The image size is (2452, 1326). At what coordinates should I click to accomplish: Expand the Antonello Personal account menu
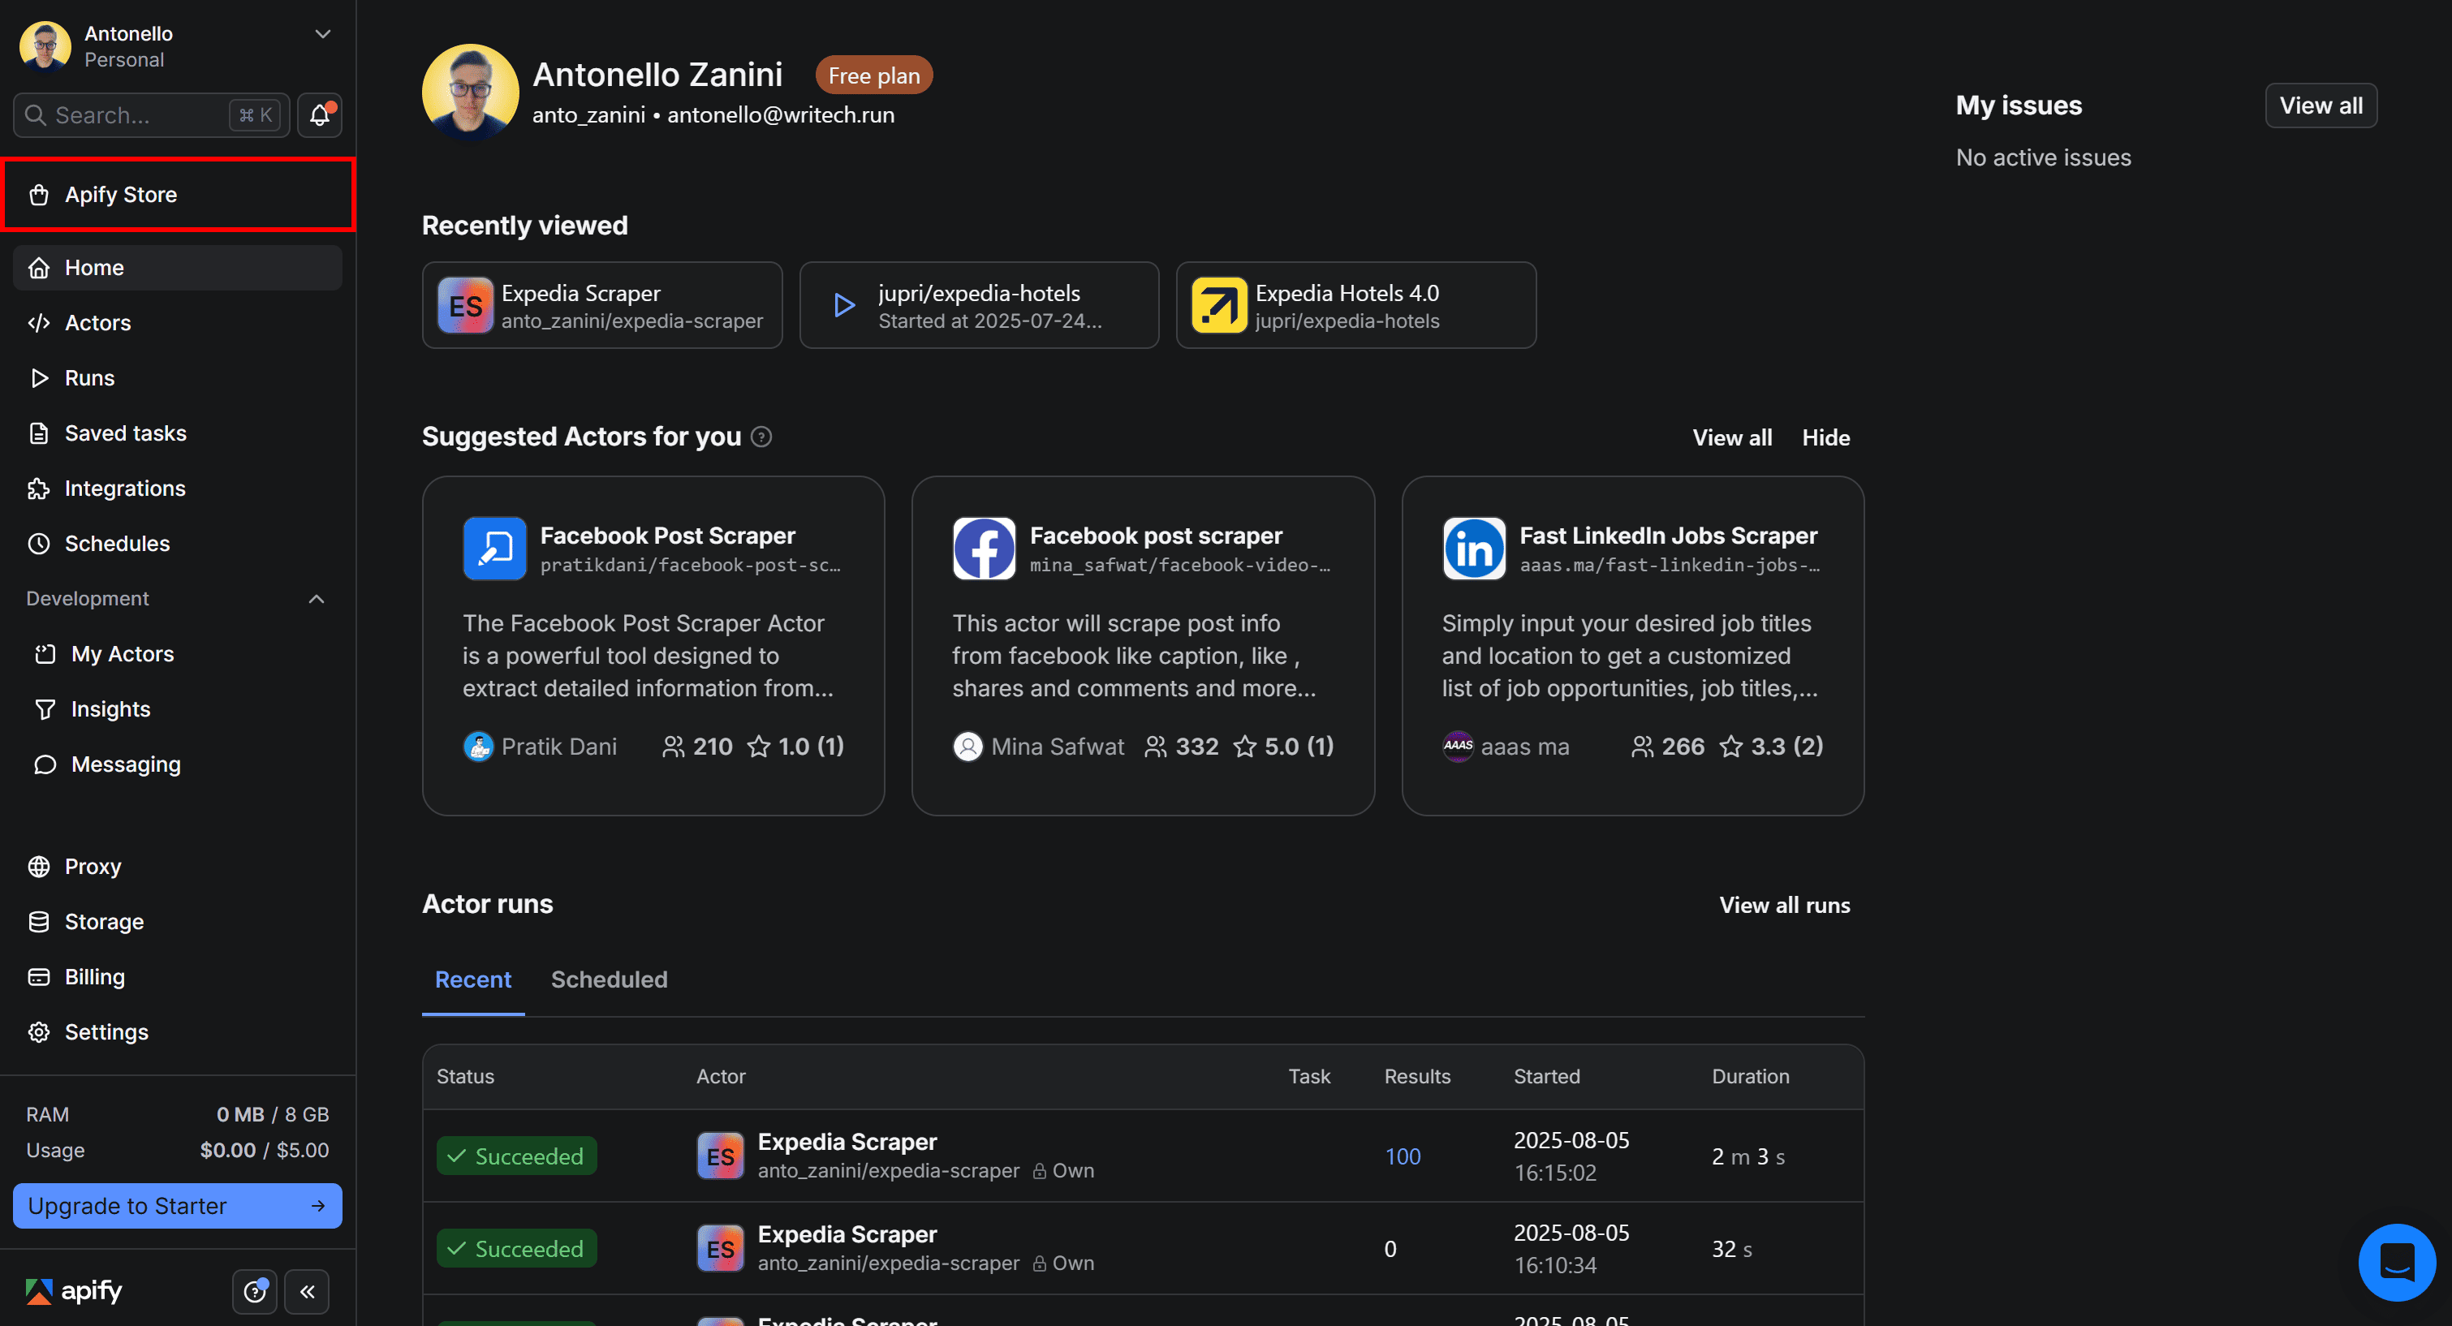(x=321, y=33)
